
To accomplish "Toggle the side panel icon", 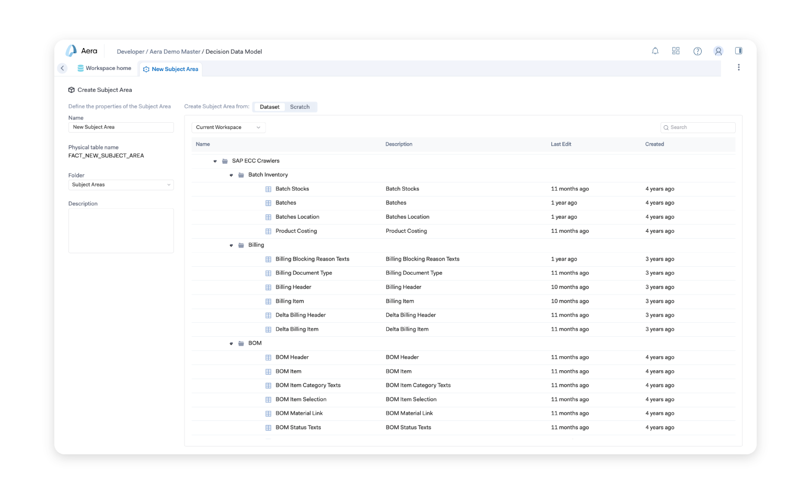I will click(739, 51).
